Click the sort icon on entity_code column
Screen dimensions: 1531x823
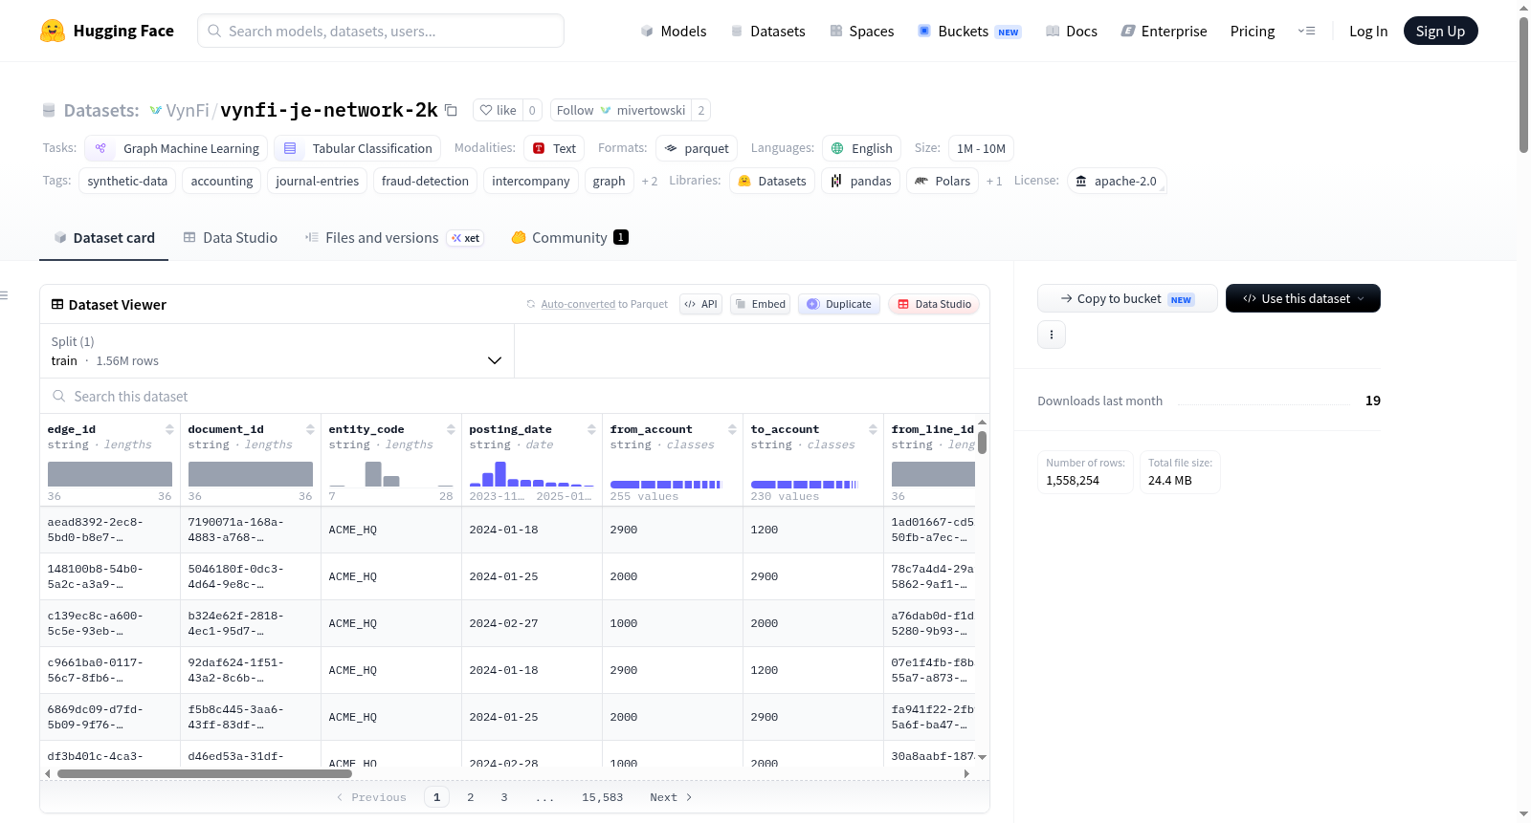pos(451,429)
